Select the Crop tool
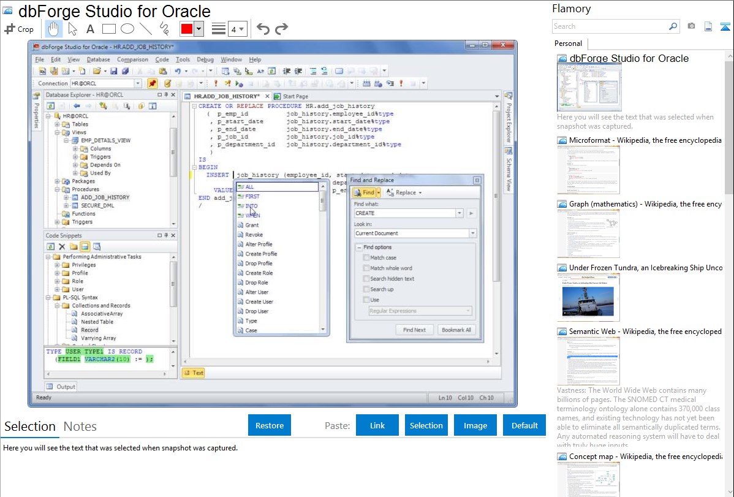The height and width of the screenshot is (497, 734). [x=19, y=29]
